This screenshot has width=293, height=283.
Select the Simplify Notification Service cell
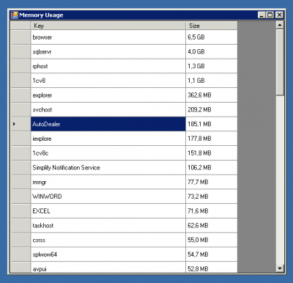click(108, 168)
